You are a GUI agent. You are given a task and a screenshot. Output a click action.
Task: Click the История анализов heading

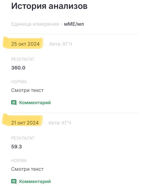coord(49,6)
